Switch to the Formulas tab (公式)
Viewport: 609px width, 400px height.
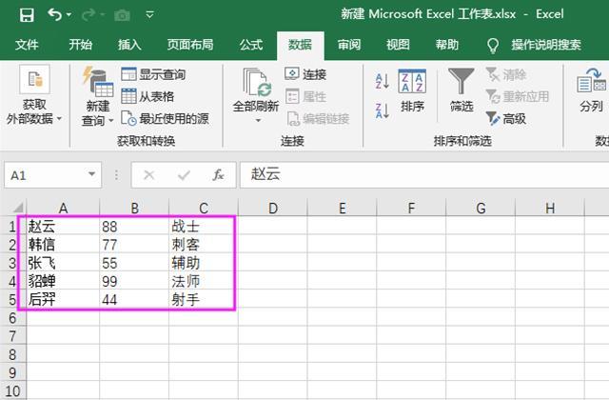[x=251, y=45]
